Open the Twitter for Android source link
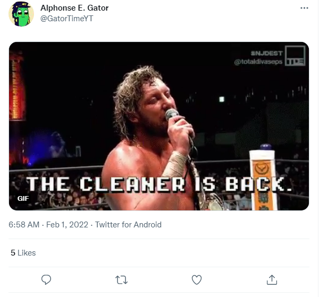Image resolution: width=319 pixels, height=297 pixels. [128, 225]
